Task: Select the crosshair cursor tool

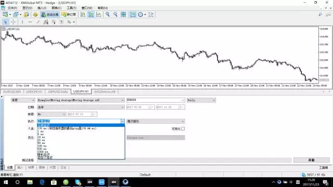Action: pyautogui.click(x=13, y=22)
